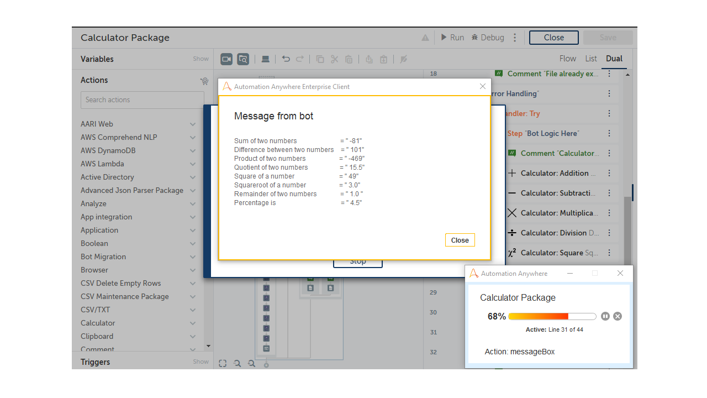Click the undo arrow icon
This screenshot has width=707, height=398.
[286, 59]
